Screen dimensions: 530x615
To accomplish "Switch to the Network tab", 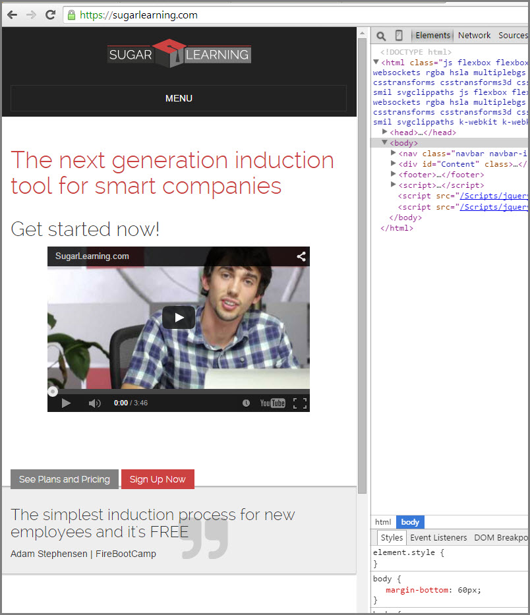I will [x=474, y=36].
